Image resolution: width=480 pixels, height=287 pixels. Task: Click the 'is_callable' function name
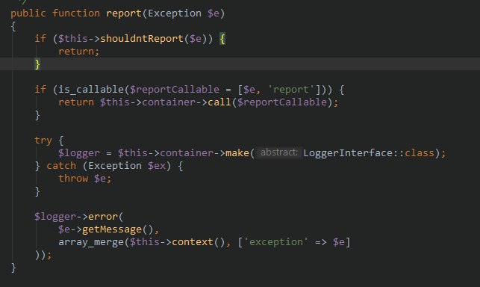[x=91, y=90]
